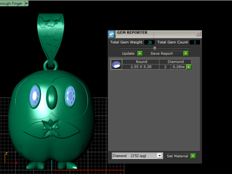Click the green arrow next to Set Material
Screen dimensions: 232x174
click(x=193, y=156)
